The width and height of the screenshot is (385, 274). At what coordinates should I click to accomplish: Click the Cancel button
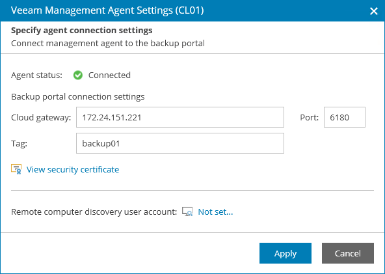(348, 253)
